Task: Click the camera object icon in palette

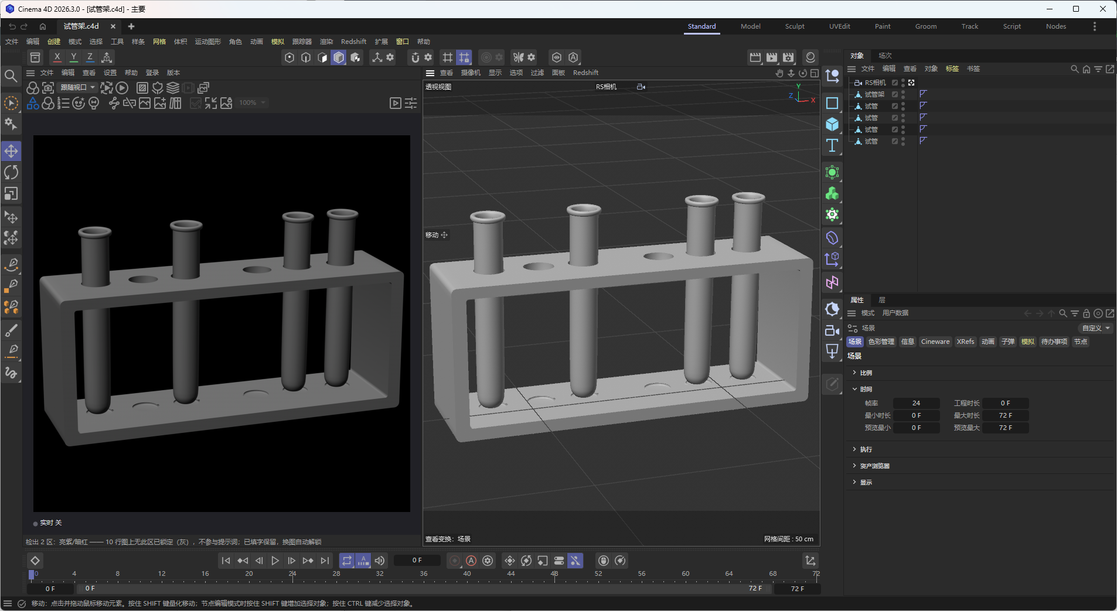Action: pos(832,330)
